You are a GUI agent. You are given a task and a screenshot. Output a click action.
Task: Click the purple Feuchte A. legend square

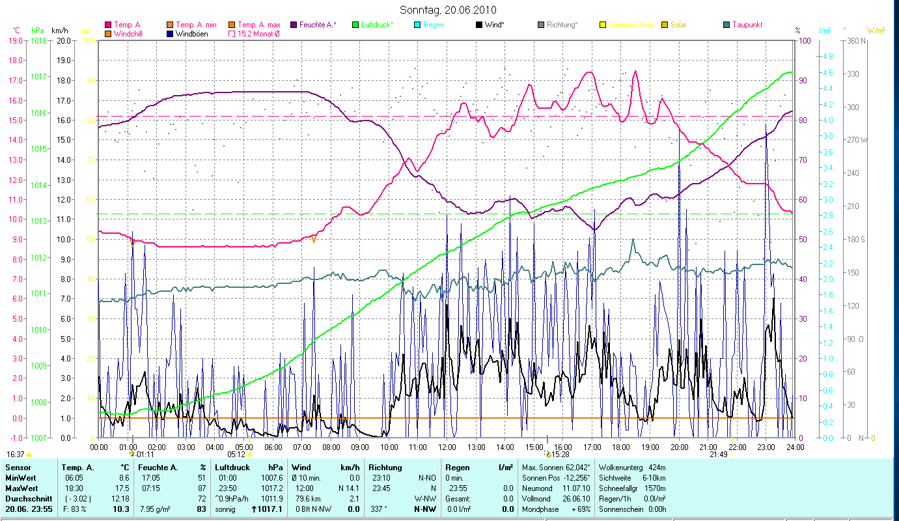[x=293, y=25]
